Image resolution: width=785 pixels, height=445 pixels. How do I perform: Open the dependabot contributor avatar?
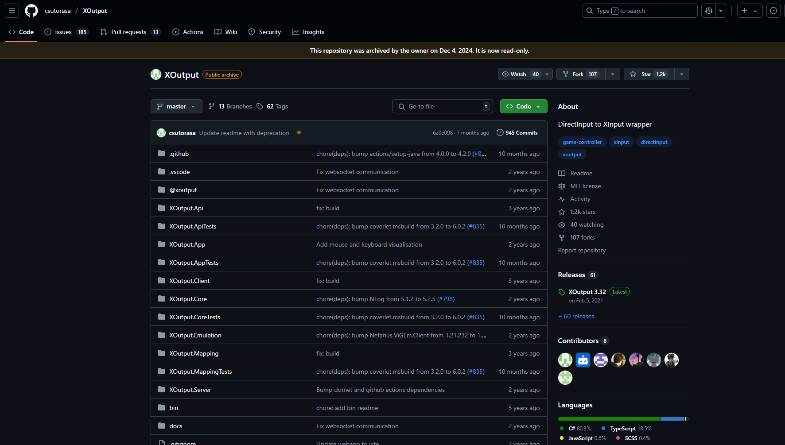[583, 360]
